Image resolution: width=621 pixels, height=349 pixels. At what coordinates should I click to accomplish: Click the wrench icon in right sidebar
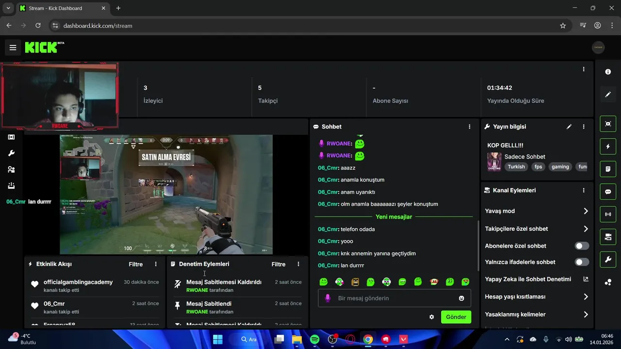coord(608,260)
